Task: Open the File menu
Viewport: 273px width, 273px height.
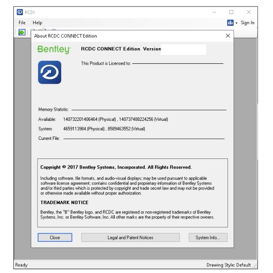Action: point(22,23)
